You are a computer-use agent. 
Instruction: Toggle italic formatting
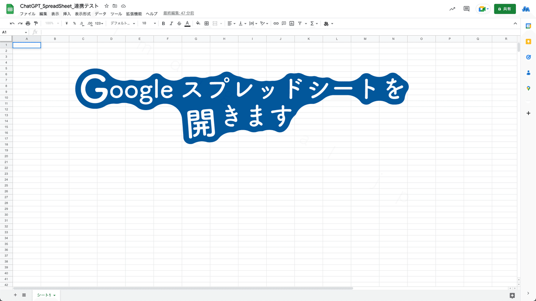click(x=171, y=23)
